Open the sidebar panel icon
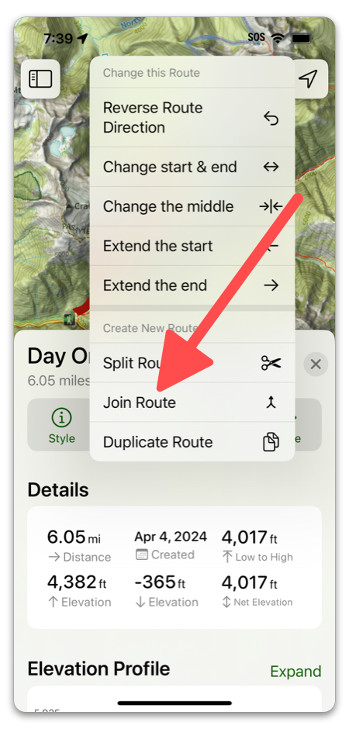This screenshot has height=729, width=349. [40, 79]
